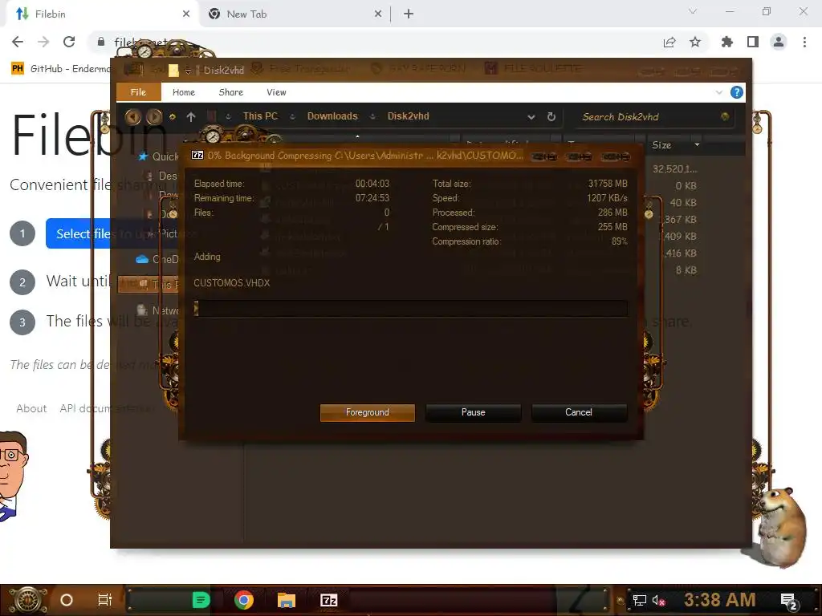The height and width of the screenshot is (616, 822).
Task: Open Quick access in navigation pane
Action: pyautogui.click(x=160, y=156)
